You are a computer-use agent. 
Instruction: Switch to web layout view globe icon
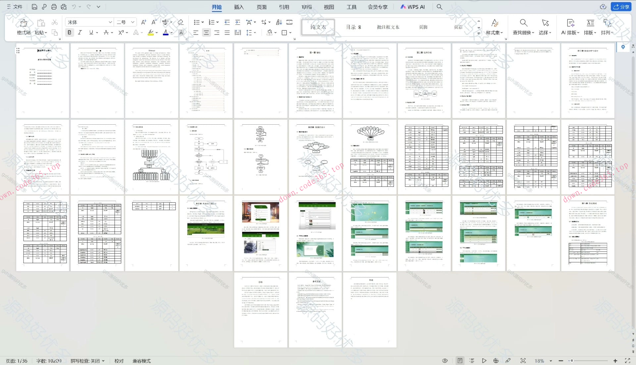(x=496, y=361)
